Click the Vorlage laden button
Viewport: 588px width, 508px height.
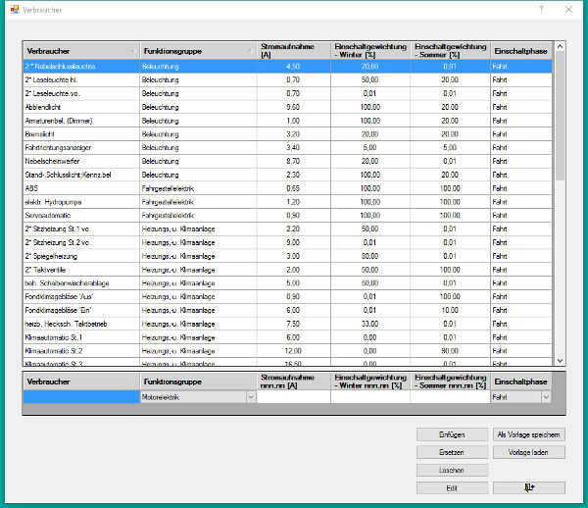click(x=529, y=452)
